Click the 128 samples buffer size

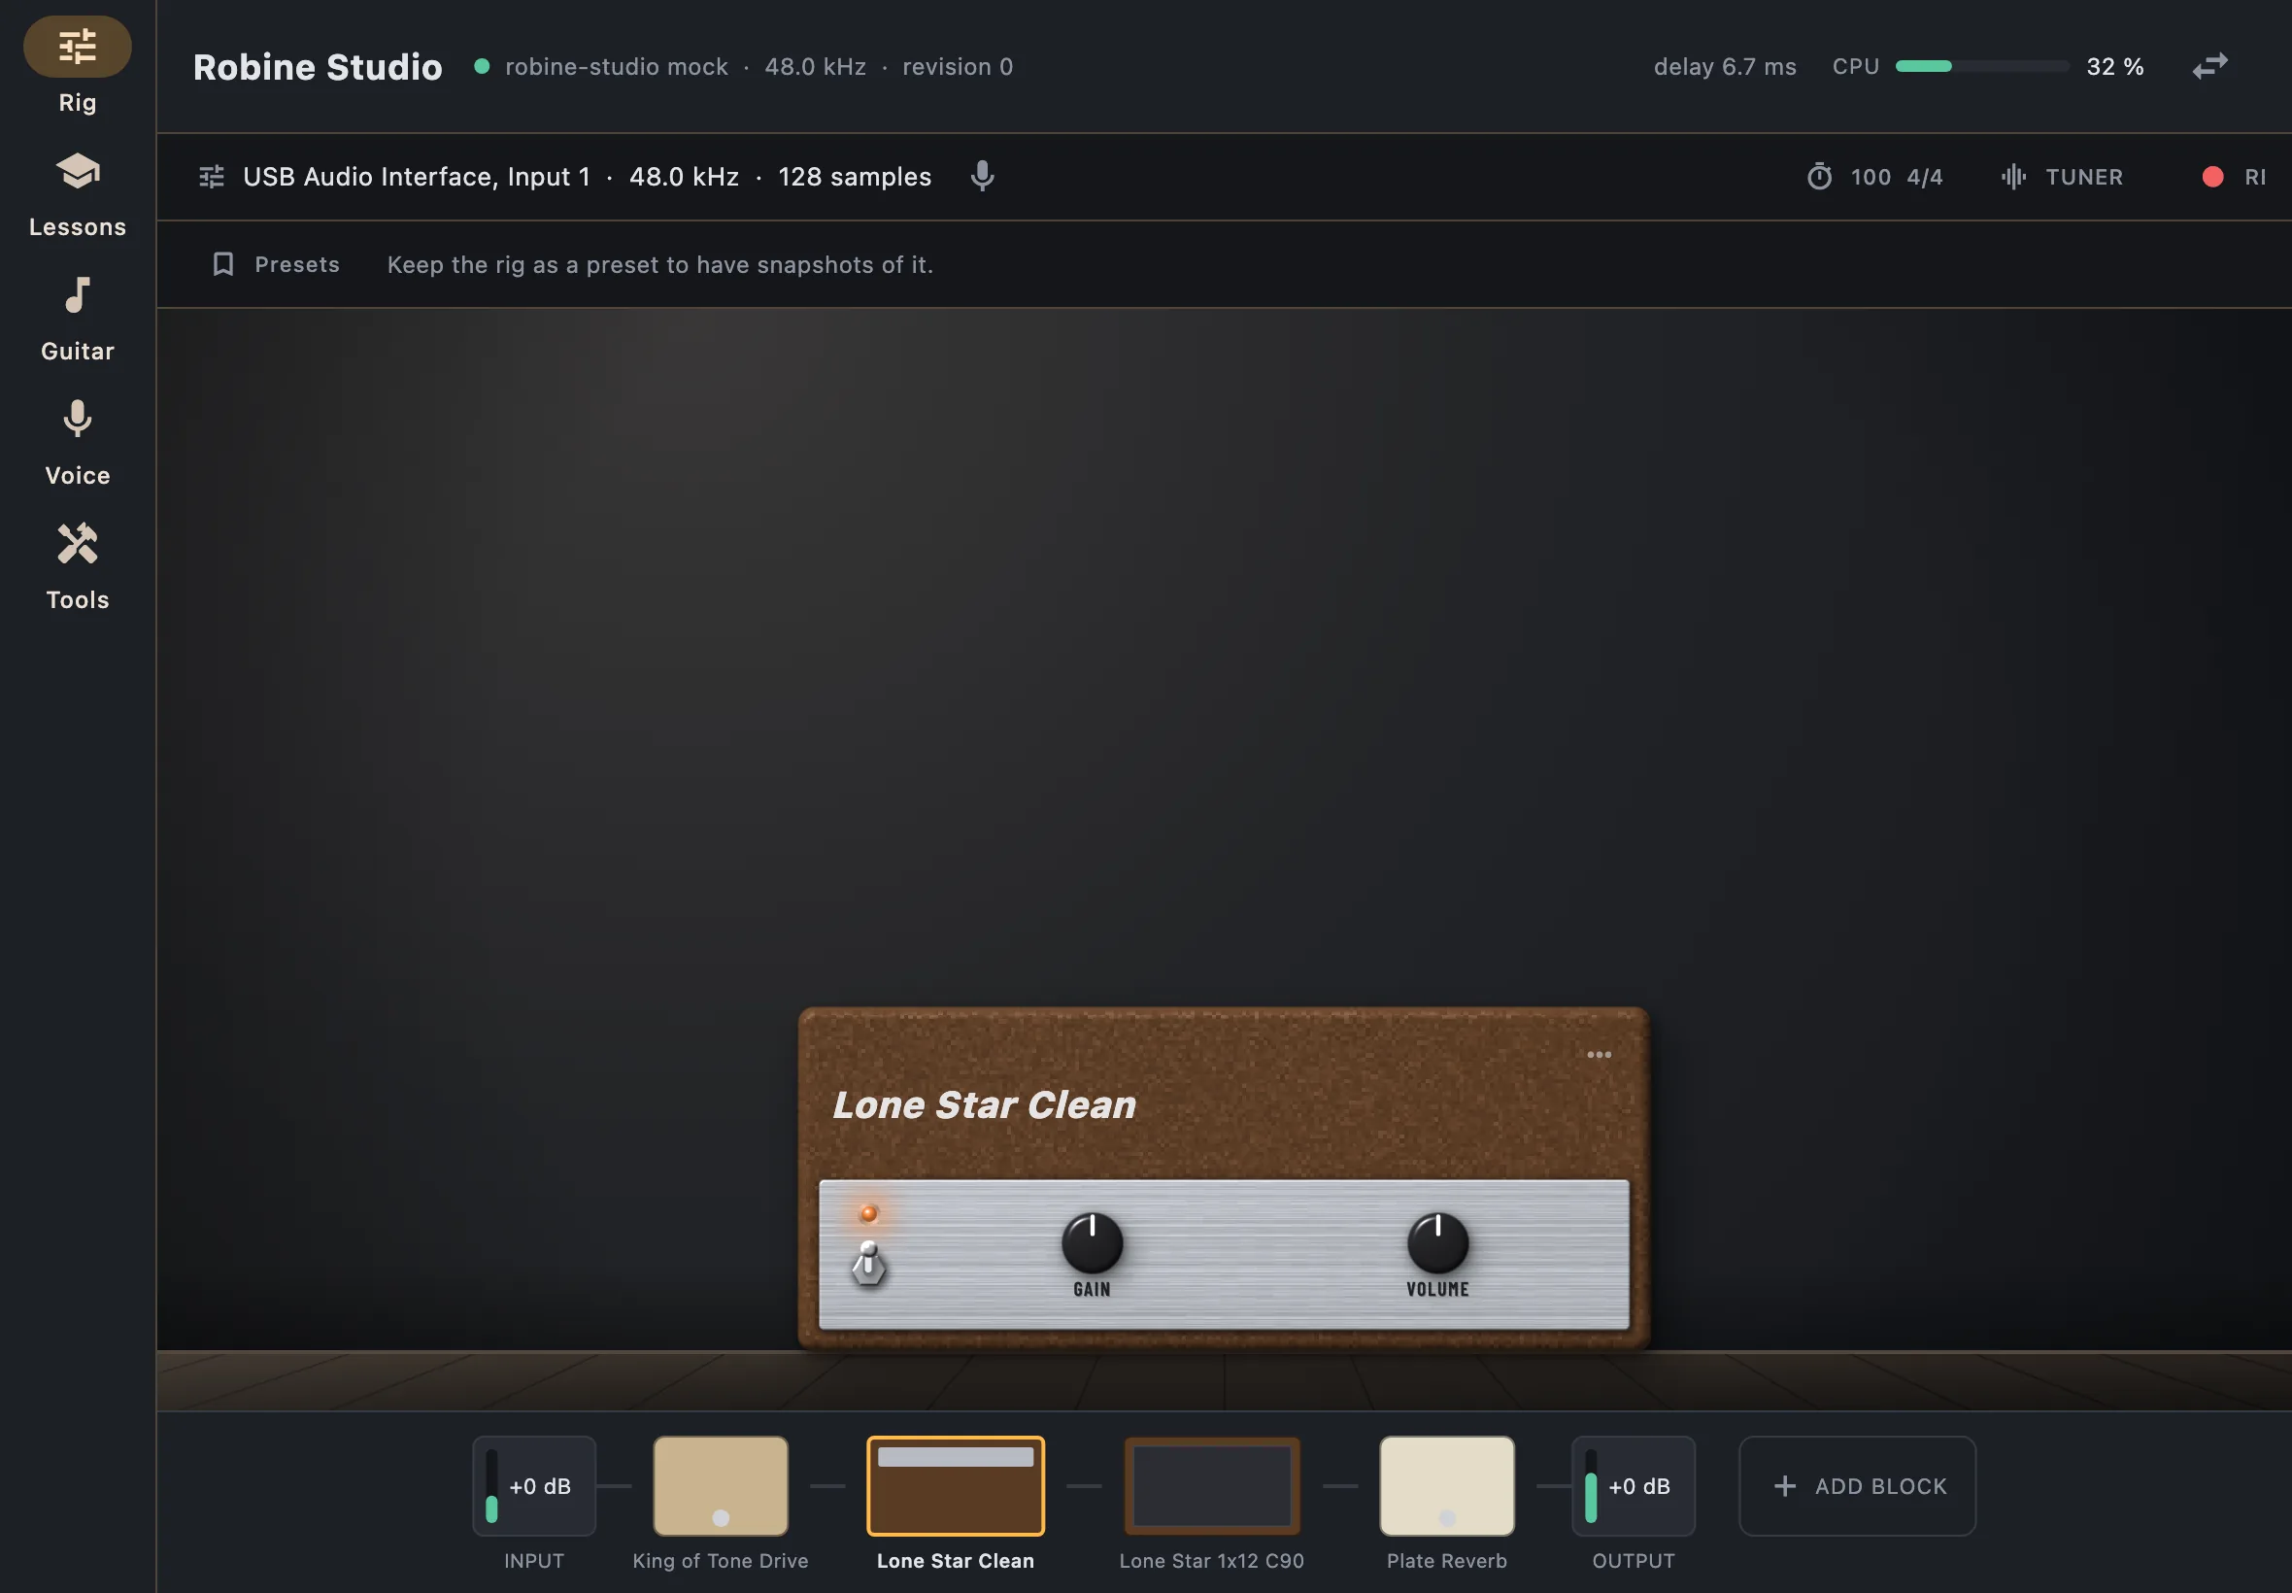(854, 177)
